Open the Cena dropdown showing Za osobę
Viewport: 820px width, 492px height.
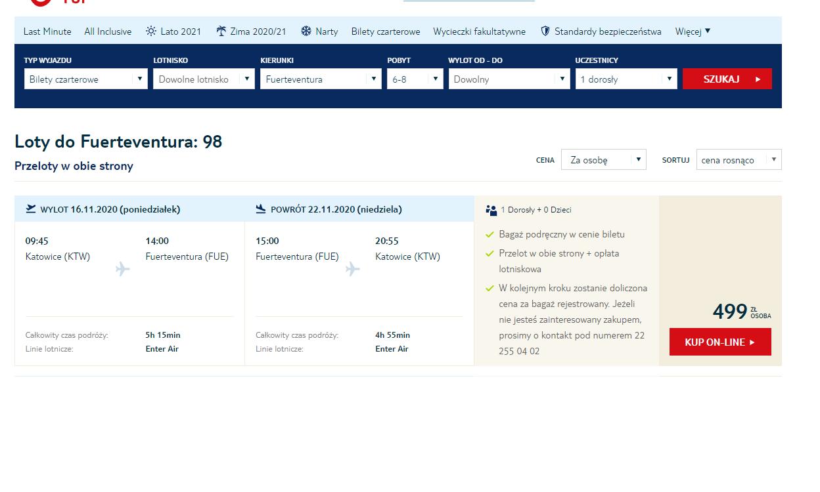[x=604, y=159]
